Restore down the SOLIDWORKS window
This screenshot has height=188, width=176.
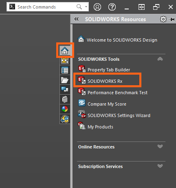point(156,7)
